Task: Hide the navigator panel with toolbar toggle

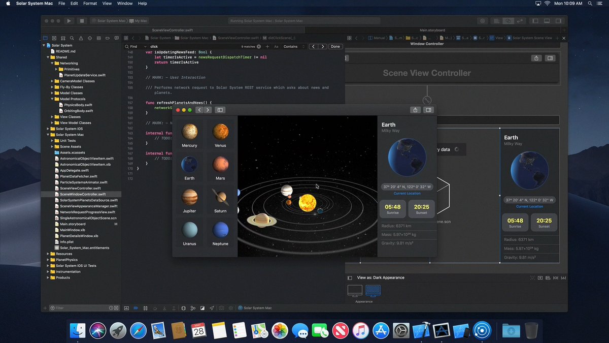Action: pyautogui.click(x=535, y=21)
